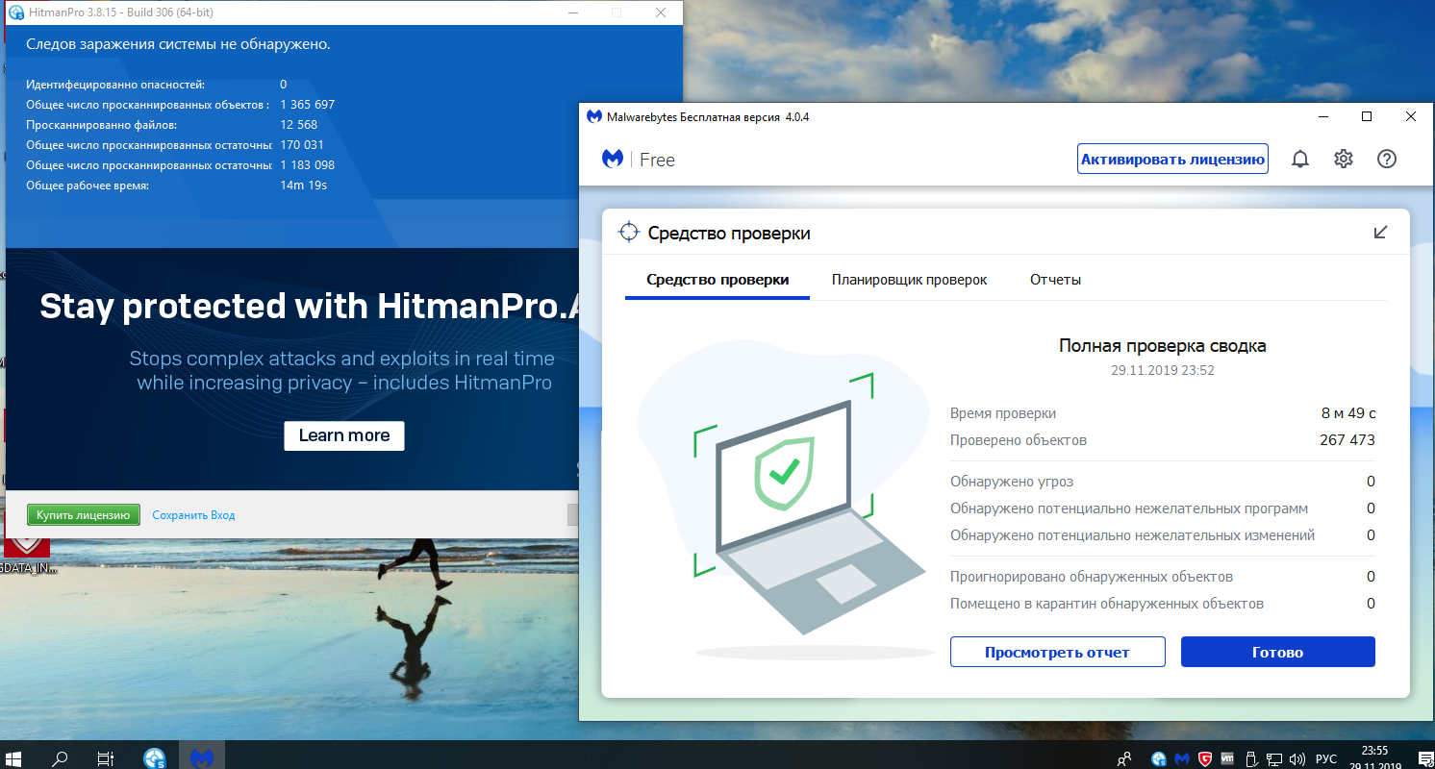Viewport: 1435px width, 769px height.
Task: Click the Malwarebytes title bar icon
Action: tap(595, 117)
